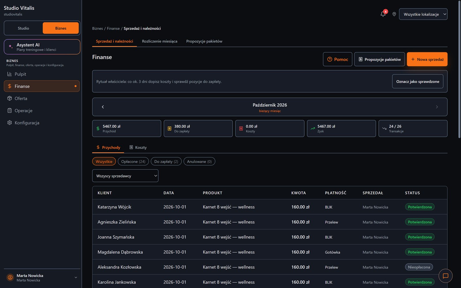The image size is (461, 288).
Task: Expand Marta Nowicka user menu
Action: [42, 278]
